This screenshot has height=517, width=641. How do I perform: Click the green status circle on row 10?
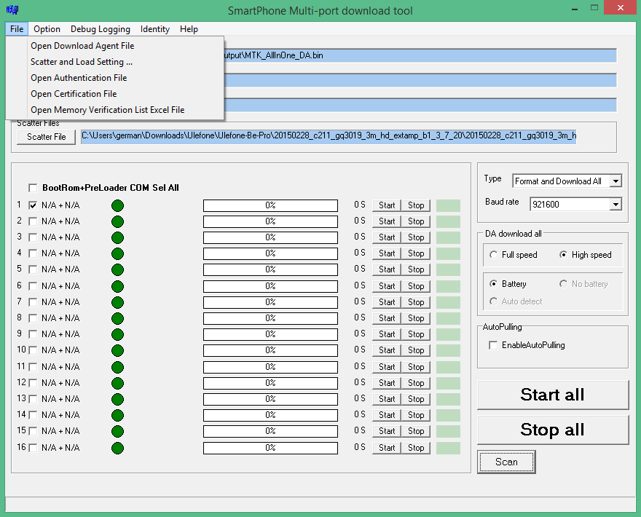click(x=117, y=350)
